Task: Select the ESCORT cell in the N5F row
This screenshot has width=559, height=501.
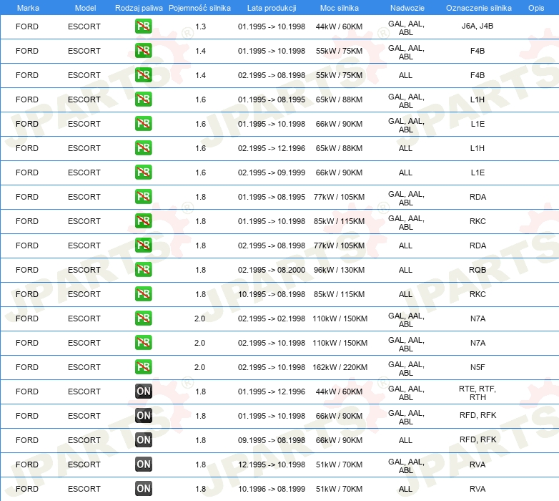Action: 84,367
